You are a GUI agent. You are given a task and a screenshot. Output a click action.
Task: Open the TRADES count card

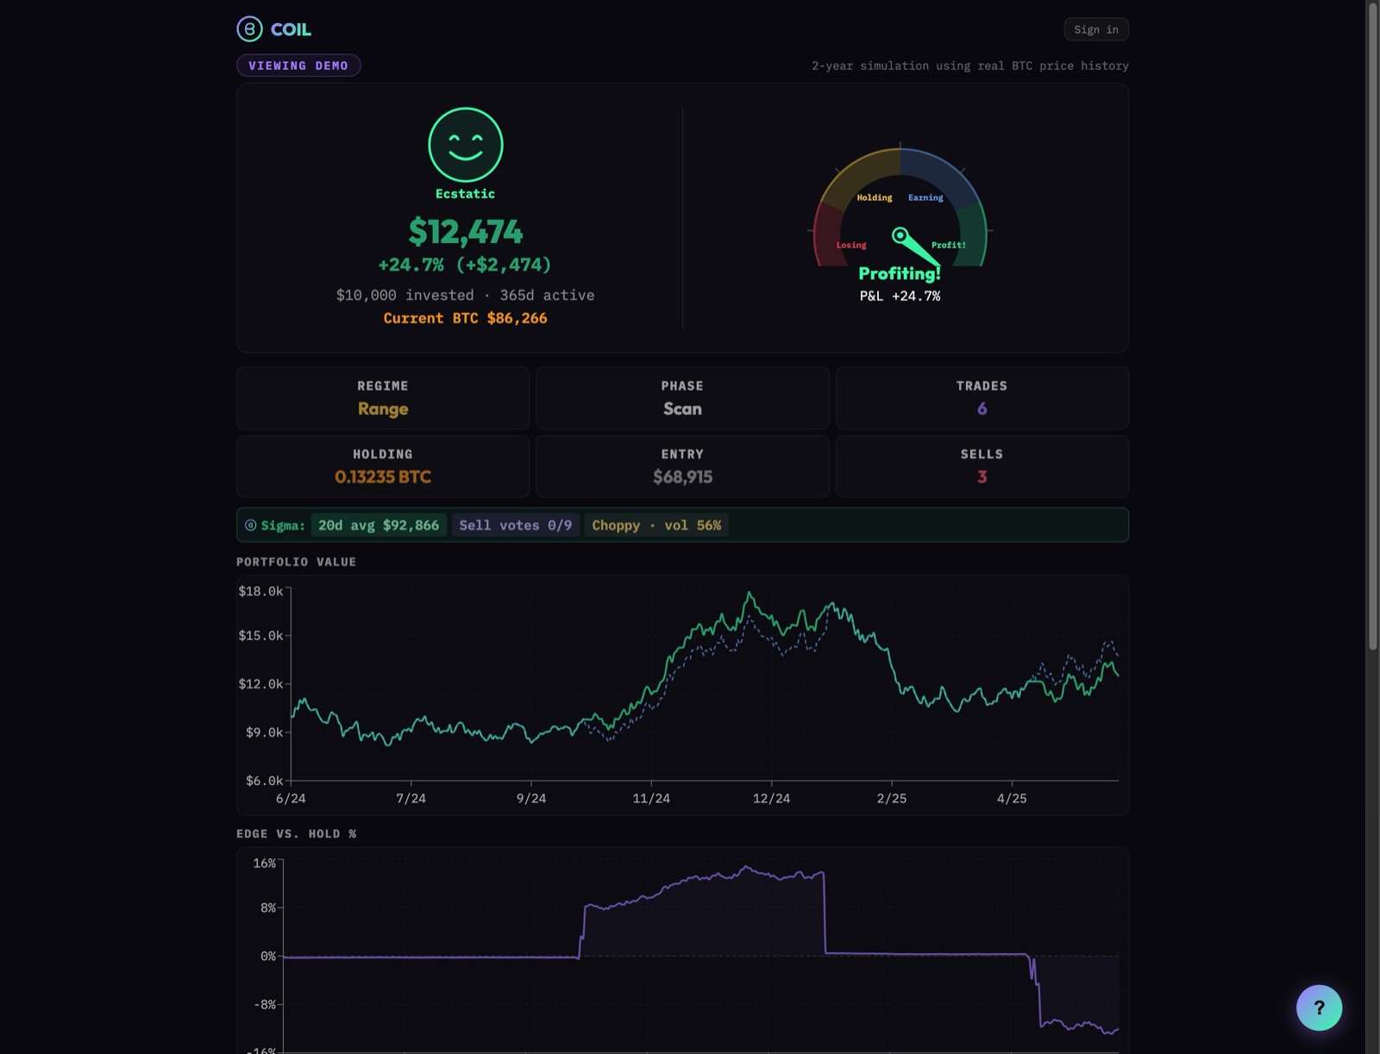pos(982,398)
